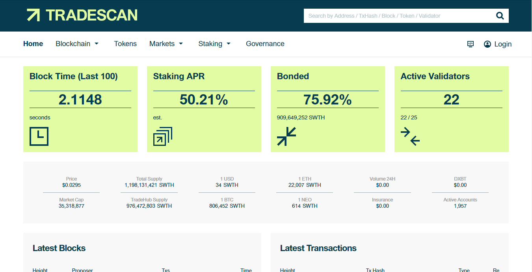Image resolution: width=532 pixels, height=272 pixels.
Task: Click TradeHub Supply 976,472,803 SWTH
Action: point(149,206)
